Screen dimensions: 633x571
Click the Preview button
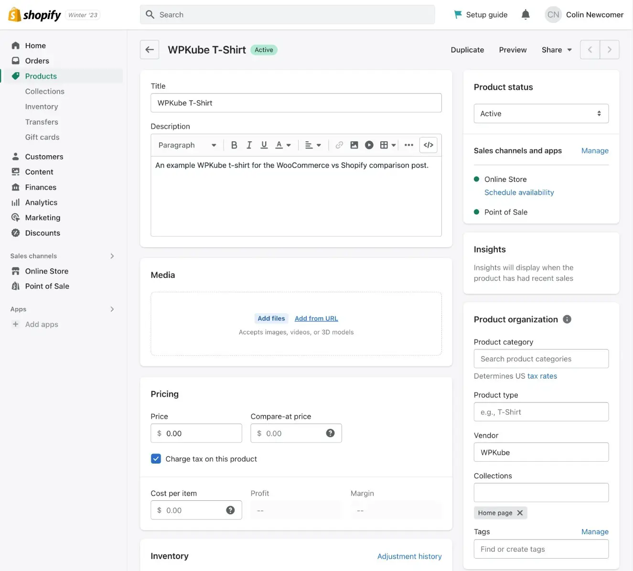[513, 50]
